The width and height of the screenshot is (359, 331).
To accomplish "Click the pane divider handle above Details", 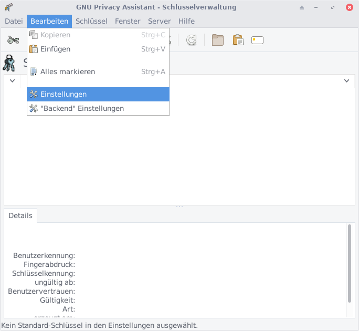I will [179, 206].
